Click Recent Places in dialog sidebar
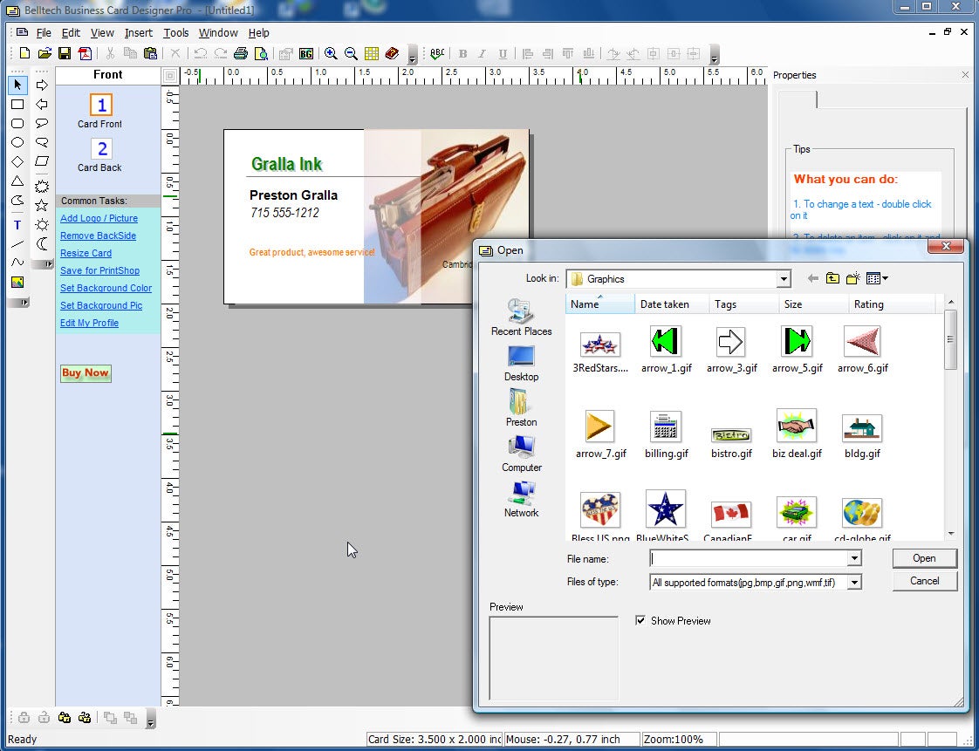The height and width of the screenshot is (751, 979). (x=521, y=317)
